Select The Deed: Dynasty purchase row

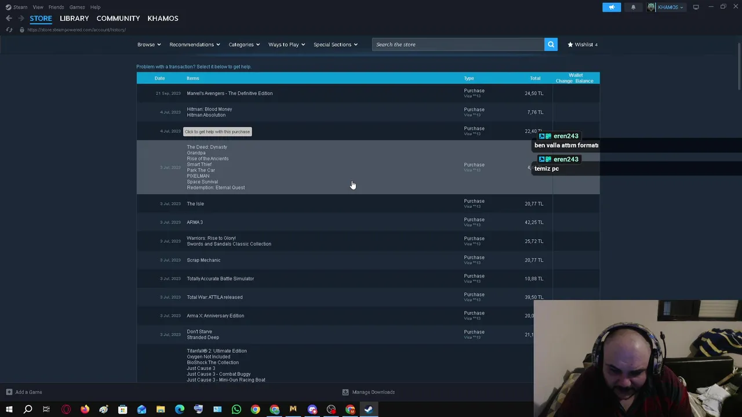368,167
